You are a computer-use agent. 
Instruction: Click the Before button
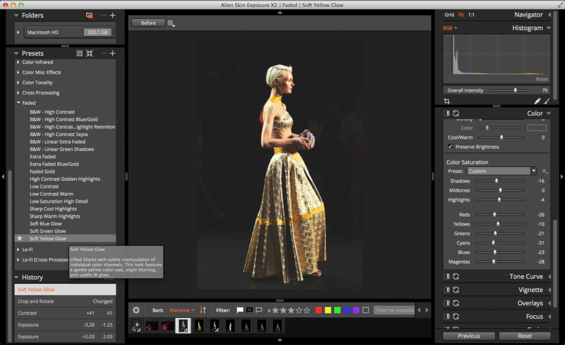pyautogui.click(x=148, y=23)
